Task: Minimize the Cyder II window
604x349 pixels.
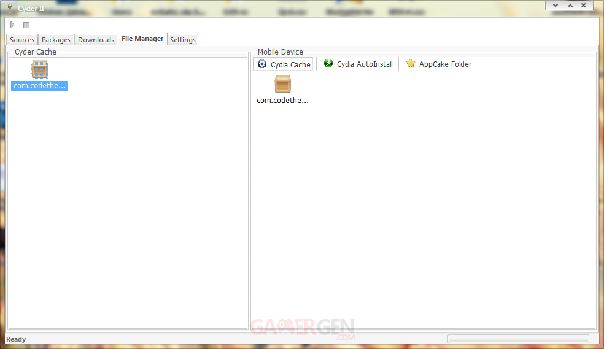Action: click(556, 6)
